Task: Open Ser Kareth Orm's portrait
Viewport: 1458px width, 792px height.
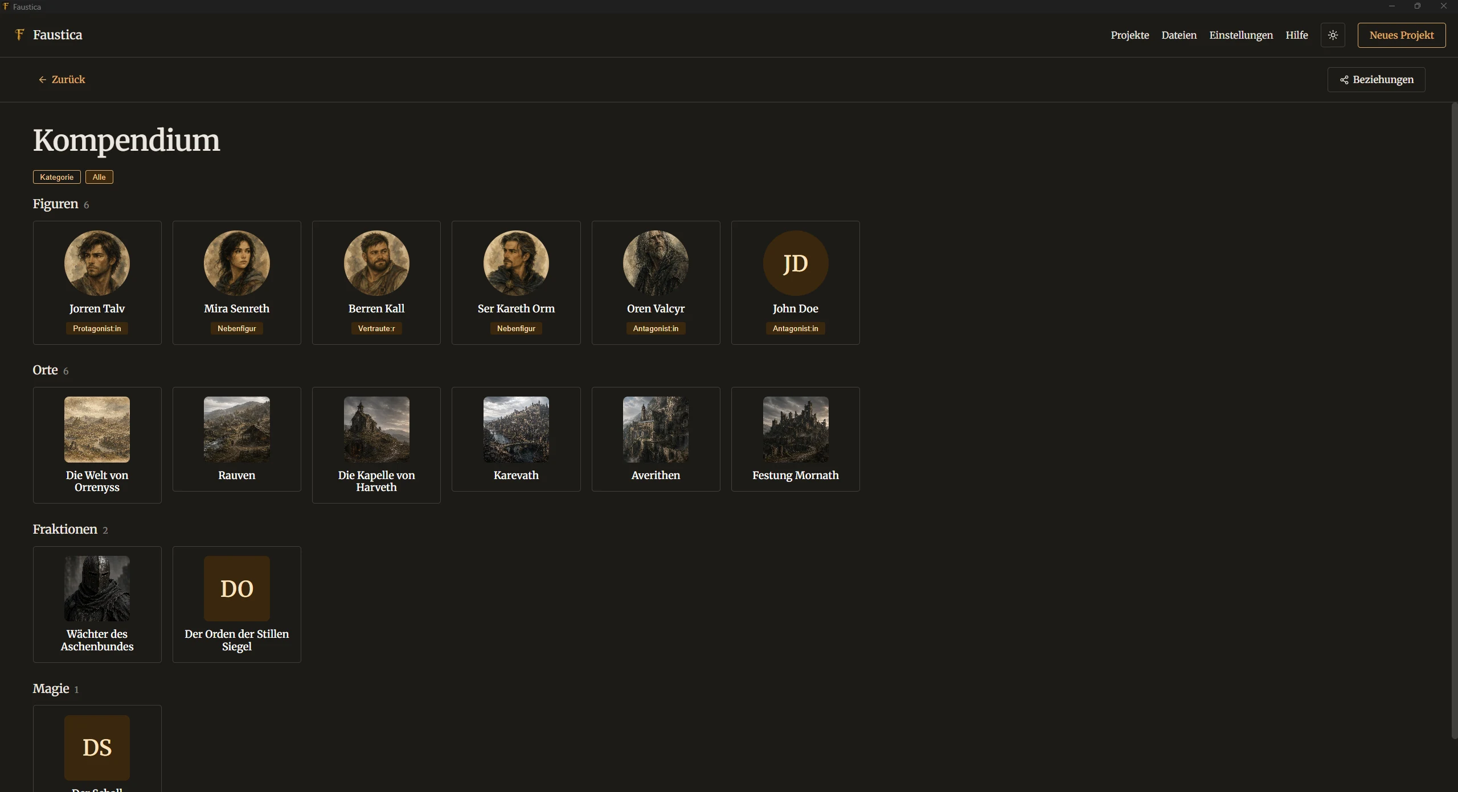Action: [516, 263]
